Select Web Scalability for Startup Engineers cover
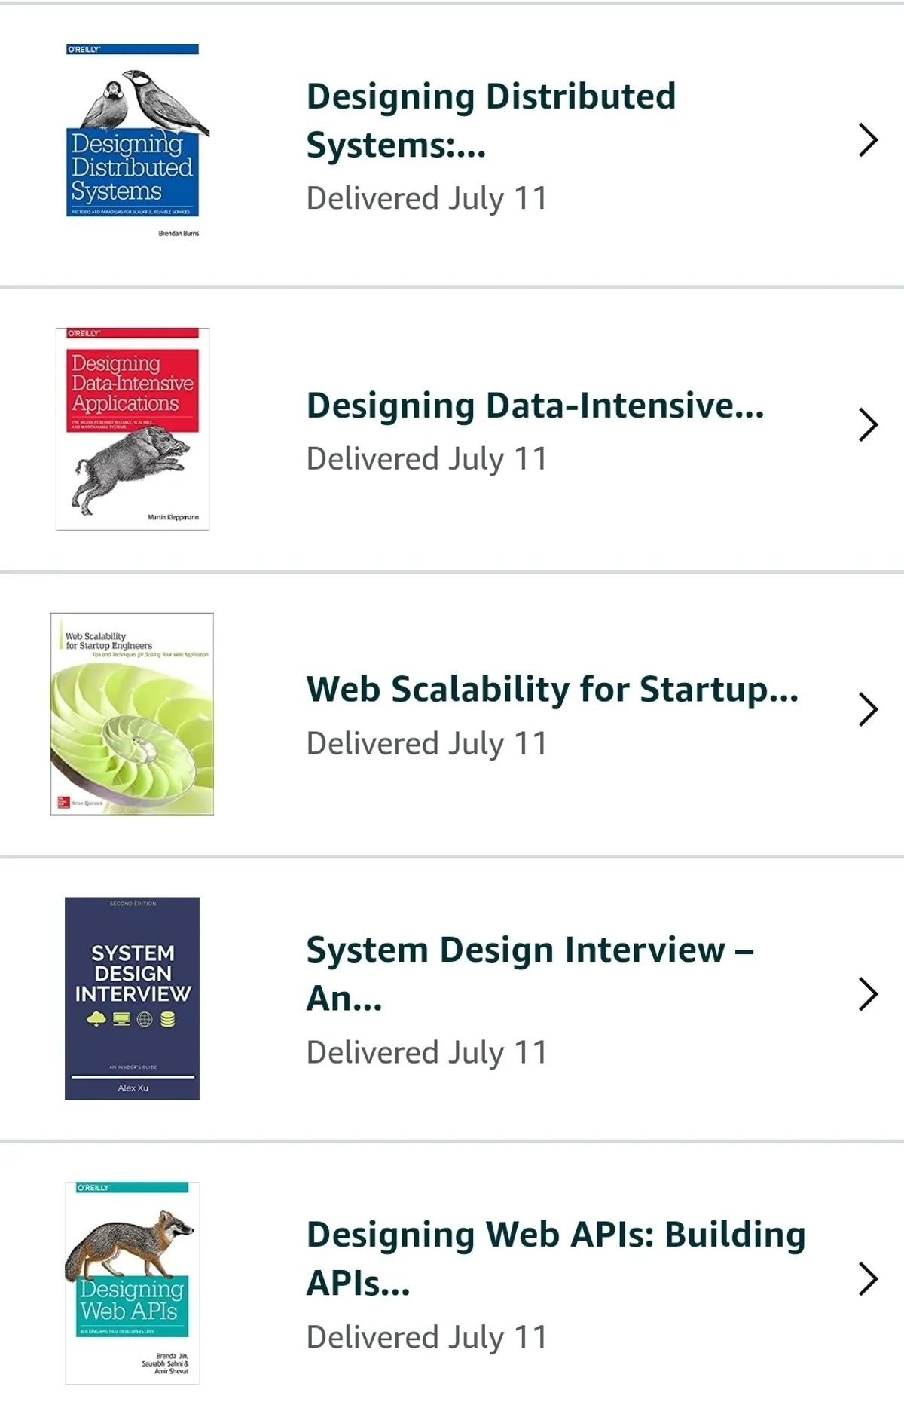Viewport: 904px width, 1417px height. (x=133, y=714)
